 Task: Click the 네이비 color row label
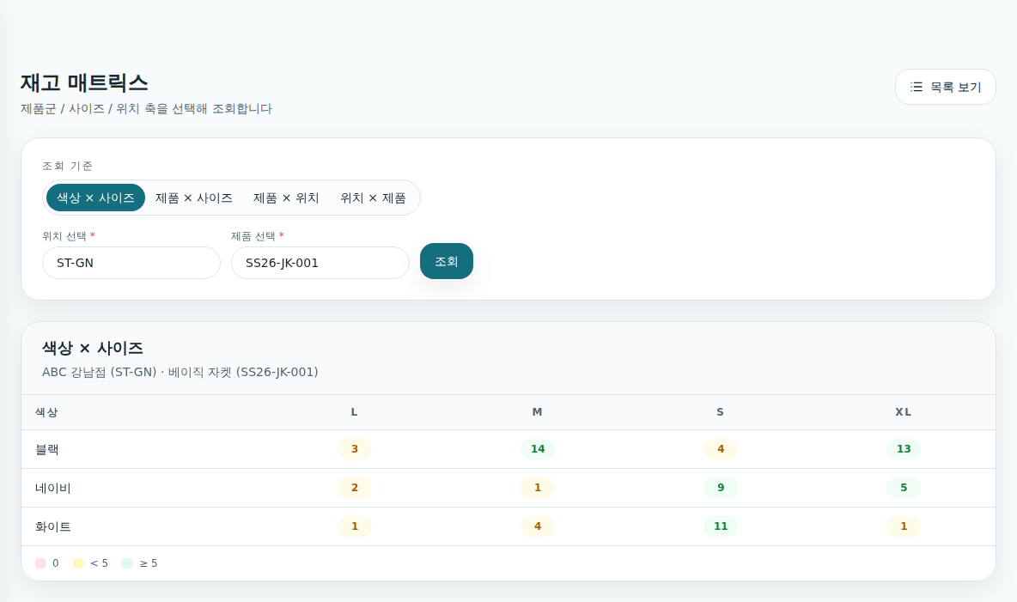click(x=52, y=489)
